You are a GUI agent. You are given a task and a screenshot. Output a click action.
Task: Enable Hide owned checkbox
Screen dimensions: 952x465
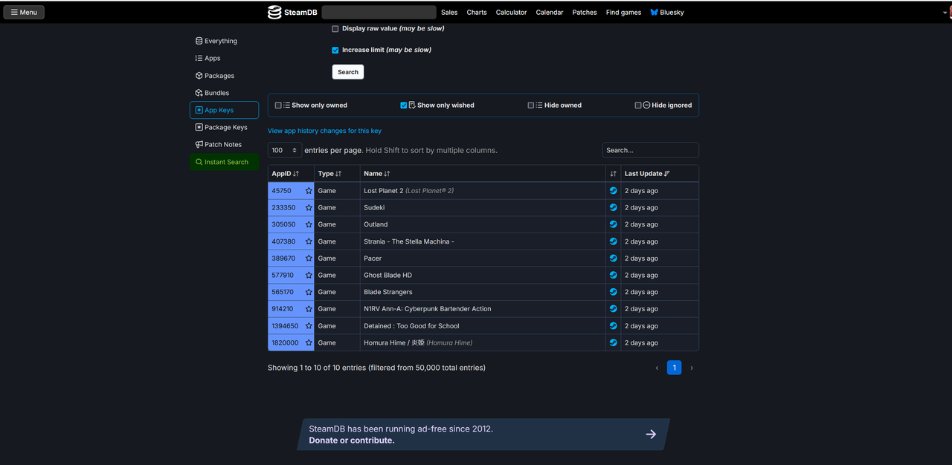(x=531, y=105)
